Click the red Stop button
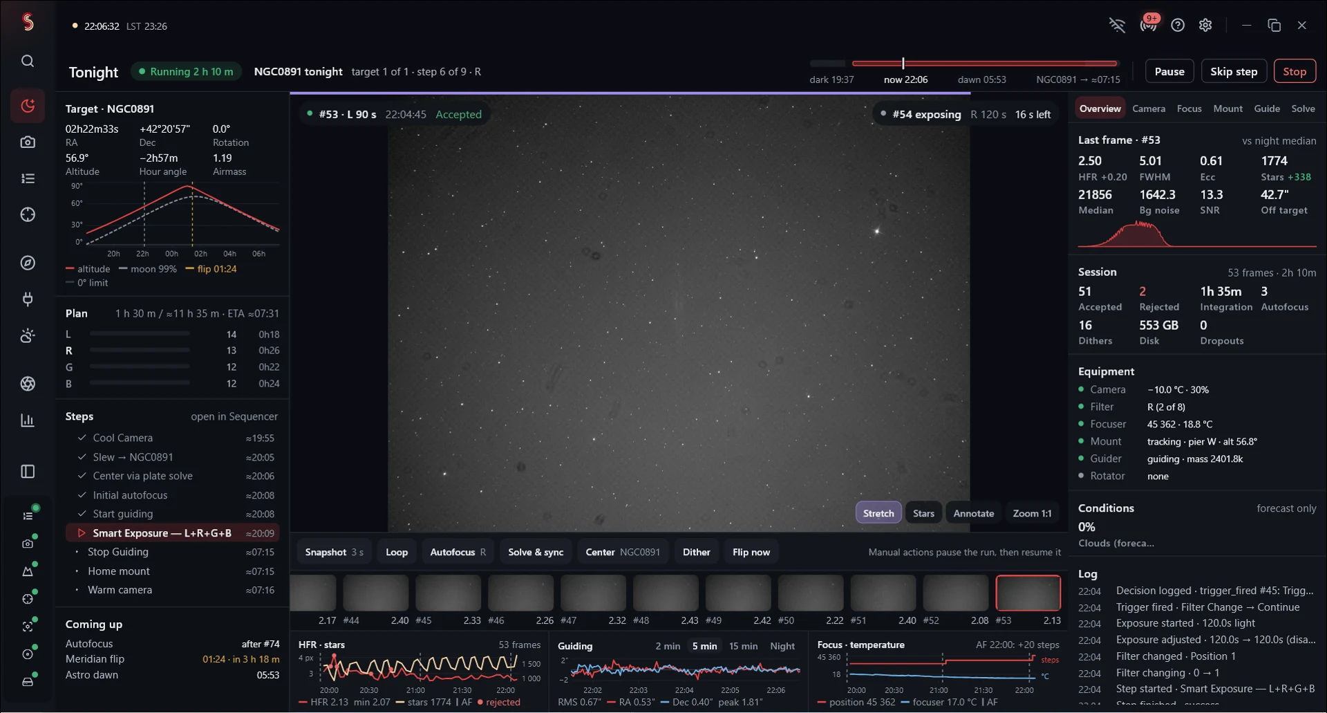Screen dimensions: 1327x713 [1295, 71]
